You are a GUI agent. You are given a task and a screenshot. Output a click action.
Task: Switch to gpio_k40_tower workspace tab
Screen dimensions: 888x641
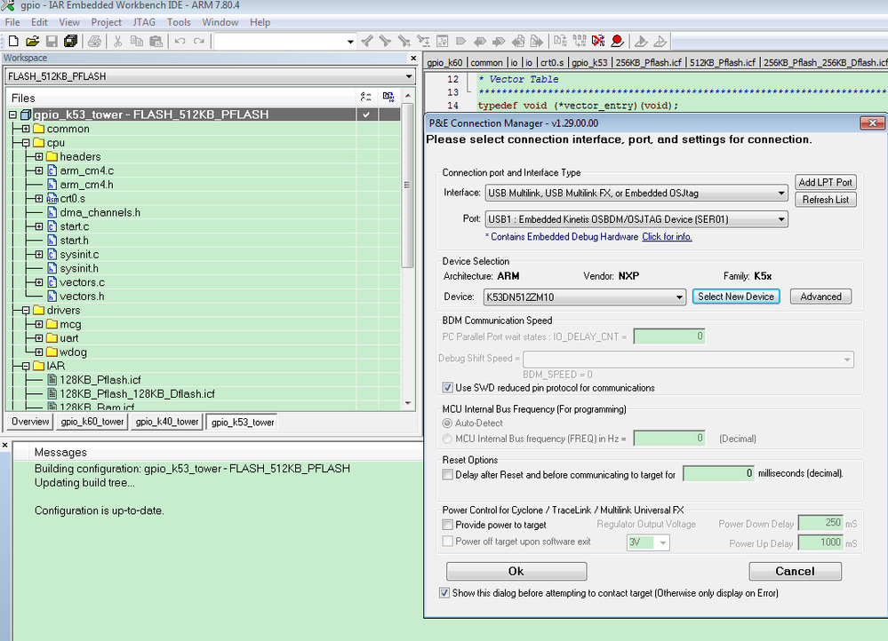click(167, 422)
